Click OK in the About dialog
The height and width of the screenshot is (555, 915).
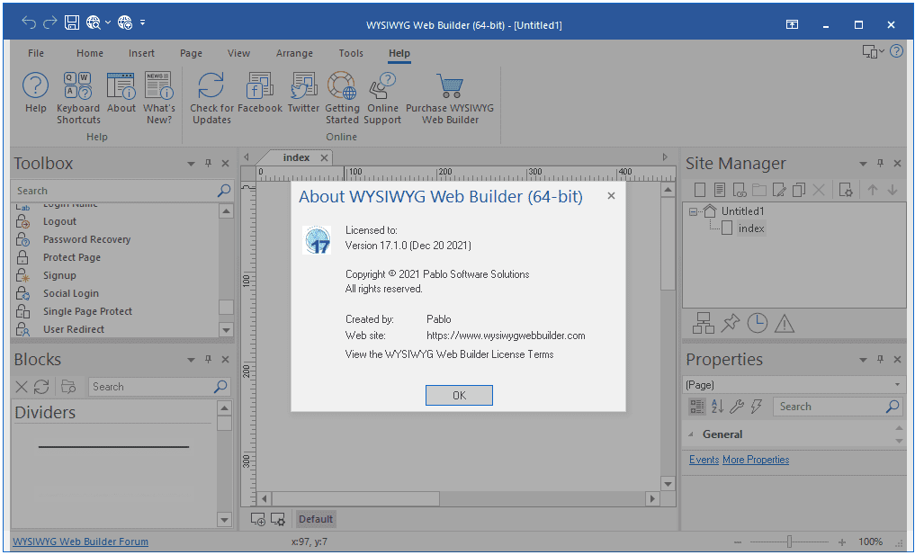point(459,395)
